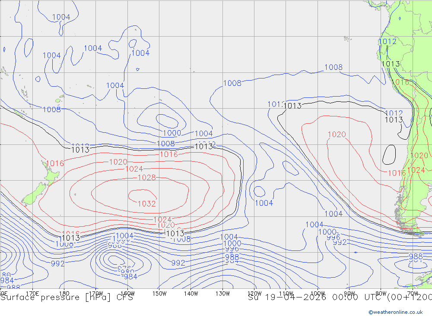432x316 pixels.
Task: Click the 1032 high-pressure center label
Action: [x=146, y=204]
